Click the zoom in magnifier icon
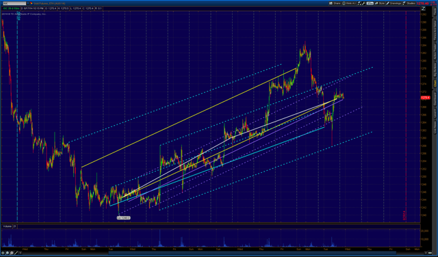This screenshot has height=257, width=438. (8, 253)
